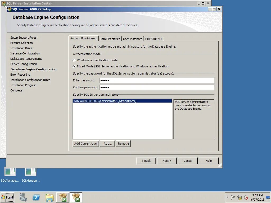
Task: Open Windows Explorer from the taskbar
Action: coord(49,197)
